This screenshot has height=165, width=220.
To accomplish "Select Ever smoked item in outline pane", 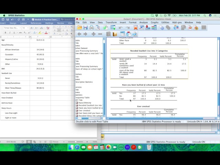I will point(85,110).
